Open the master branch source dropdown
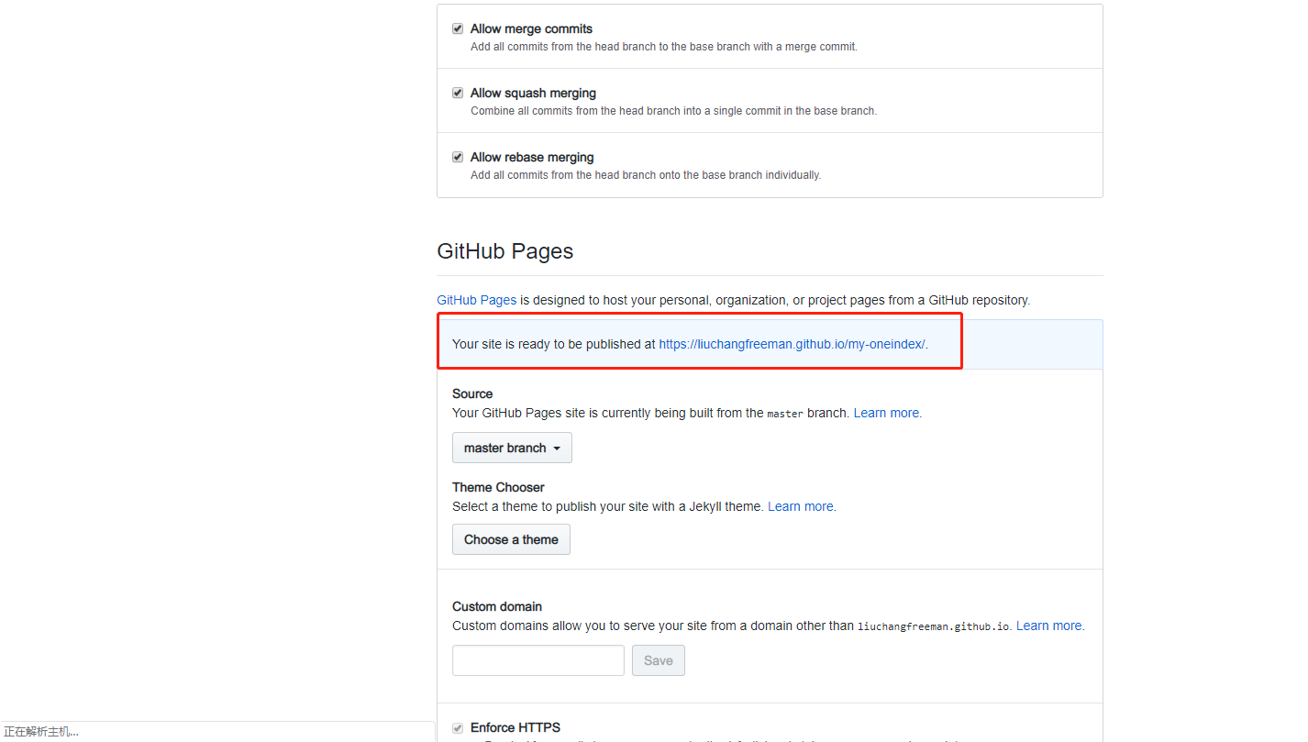Image resolution: width=1308 pixels, height=742 pixels. pos(512,448)
